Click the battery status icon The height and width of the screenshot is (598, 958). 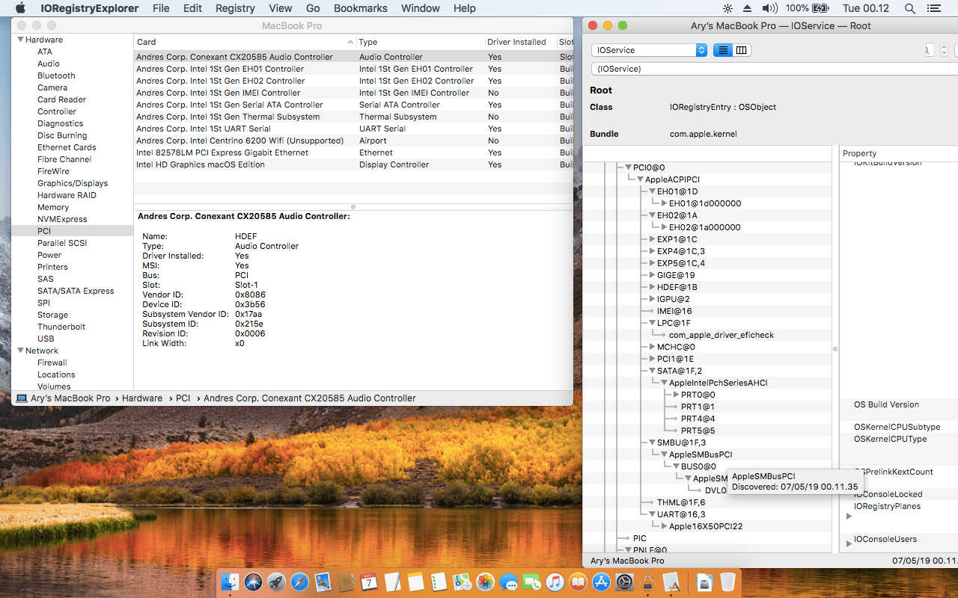coord(819,8)
